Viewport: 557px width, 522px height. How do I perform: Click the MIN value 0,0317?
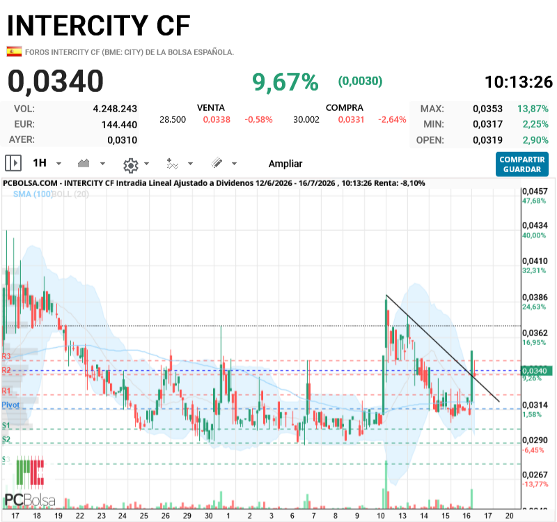(x=487, y=125)
